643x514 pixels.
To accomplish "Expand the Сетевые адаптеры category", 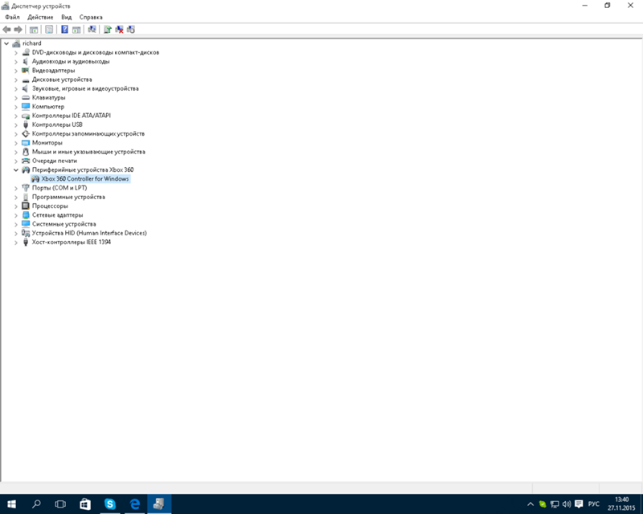I will pyautogui.click(x=16, y=215).
